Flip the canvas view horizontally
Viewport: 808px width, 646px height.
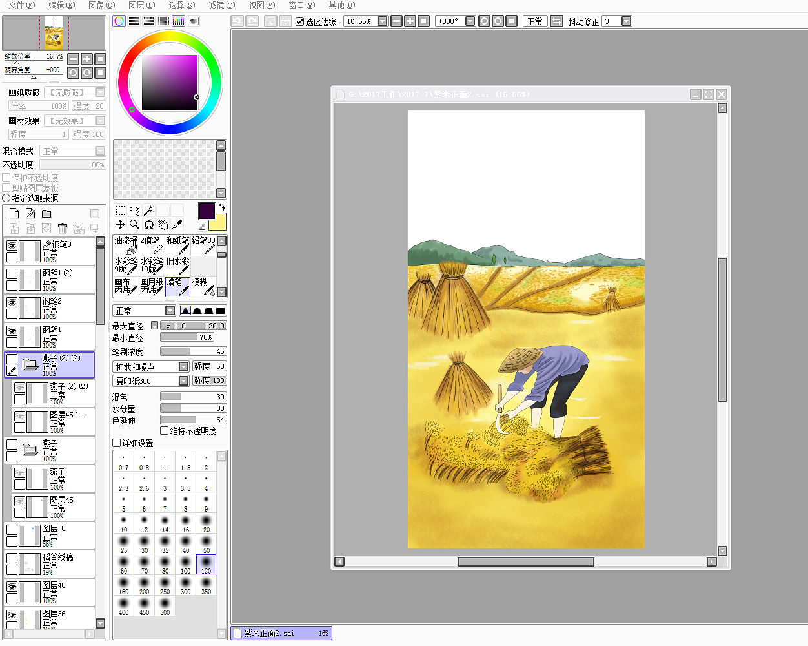pyautogui.click(x=556, y=21)
